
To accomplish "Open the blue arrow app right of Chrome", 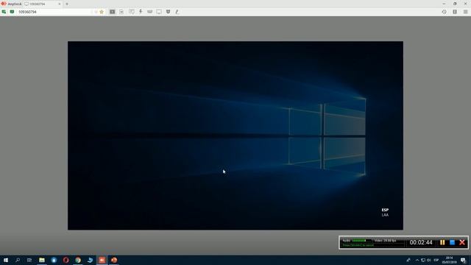I will [x=90, y=260].
